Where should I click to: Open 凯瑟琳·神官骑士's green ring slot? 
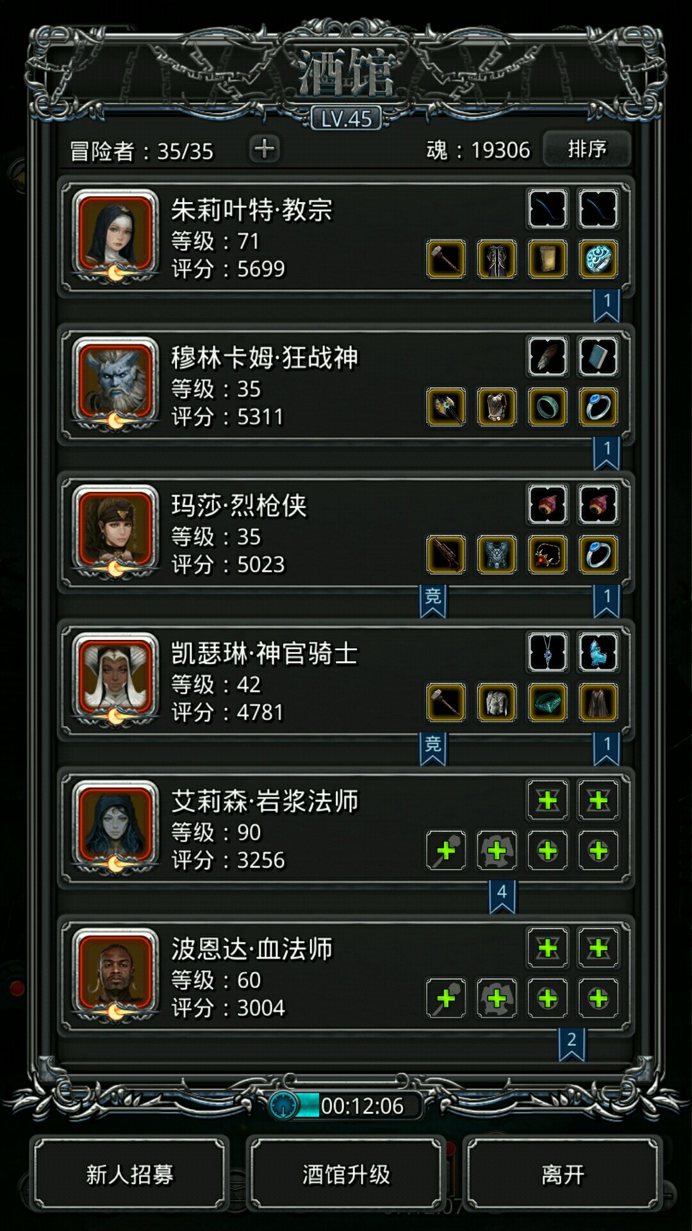pos(548,702)
